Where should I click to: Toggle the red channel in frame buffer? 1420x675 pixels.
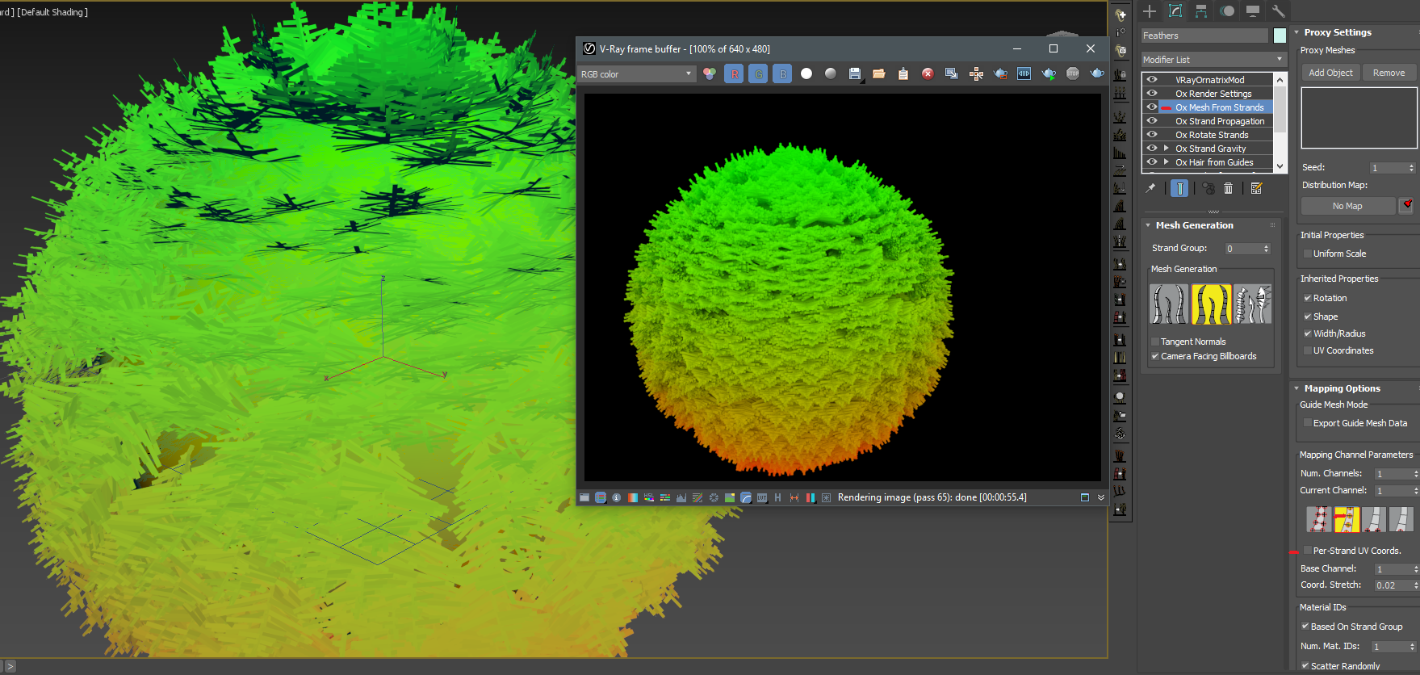[x=734, y=74]
